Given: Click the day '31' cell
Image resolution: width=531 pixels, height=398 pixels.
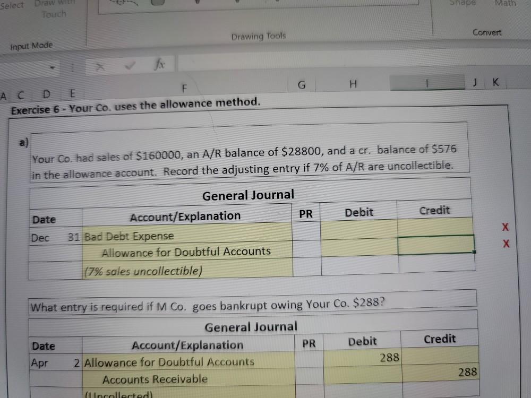Looking at the screenshot, I should click(x=74, y=237).
